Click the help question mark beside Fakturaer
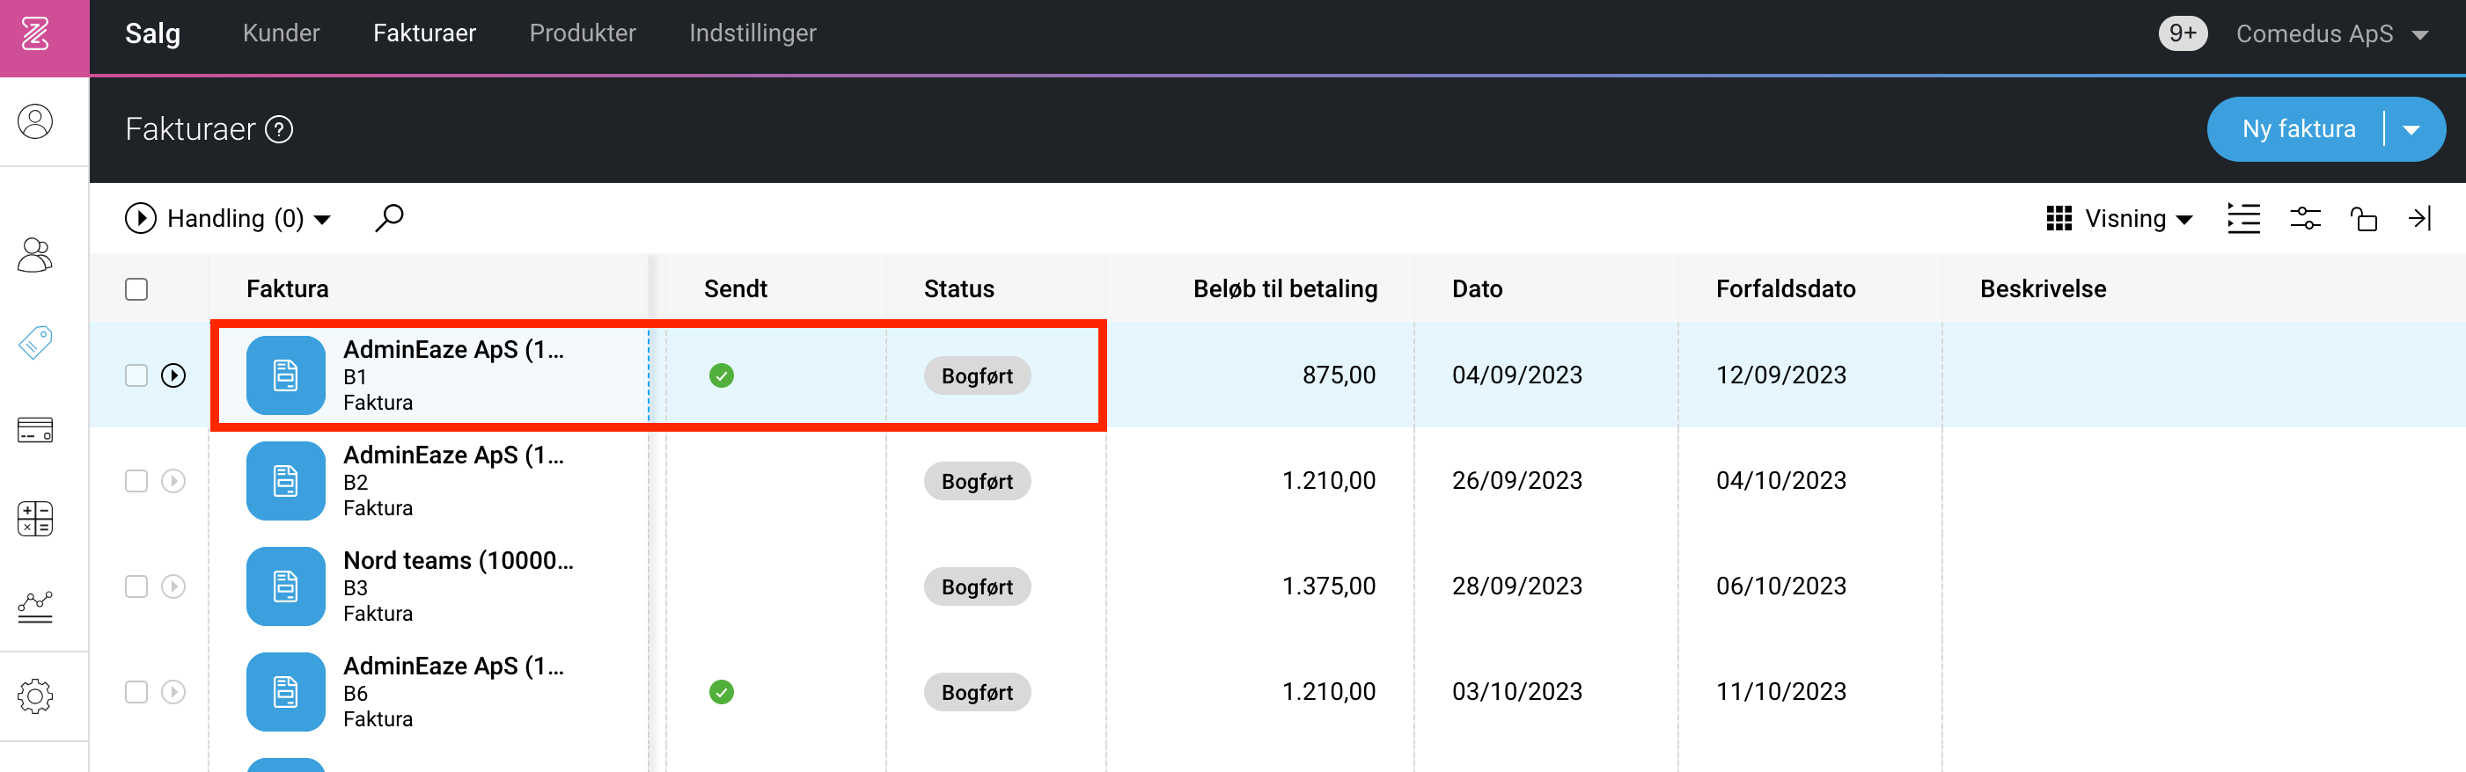The width and height of the screenshot is (2466, 772). [279, 129]
